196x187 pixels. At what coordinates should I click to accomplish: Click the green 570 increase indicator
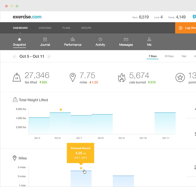[x=152, y=82]
